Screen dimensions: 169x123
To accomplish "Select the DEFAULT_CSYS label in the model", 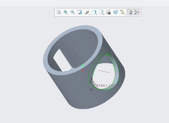I will coord(105,85).
